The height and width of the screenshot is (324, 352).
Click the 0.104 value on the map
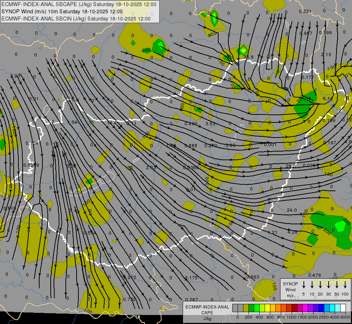[x=32, y=143]
